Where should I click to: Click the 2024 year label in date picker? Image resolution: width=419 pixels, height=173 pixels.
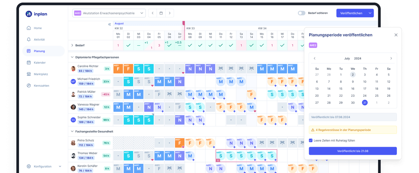(358, 58)
